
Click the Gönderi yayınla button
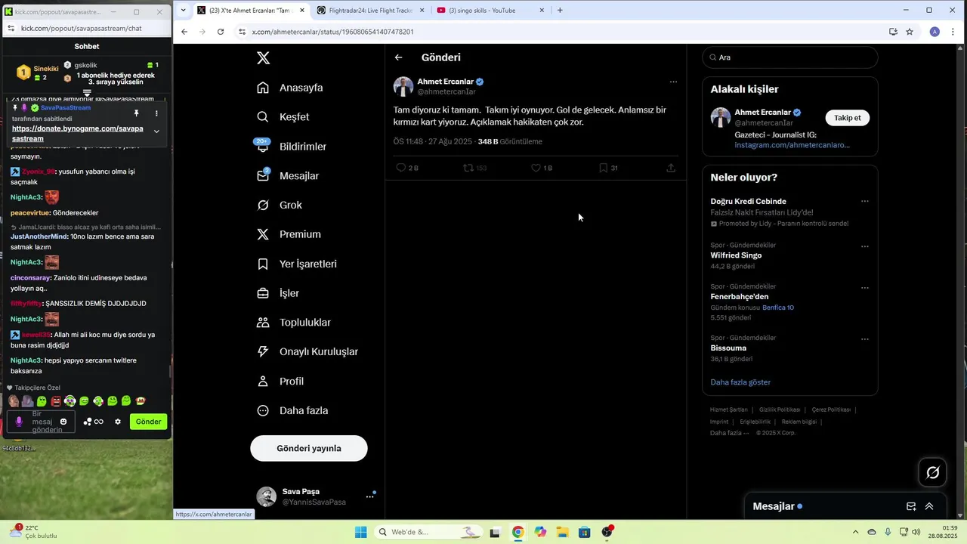click(x=309, y=448)
